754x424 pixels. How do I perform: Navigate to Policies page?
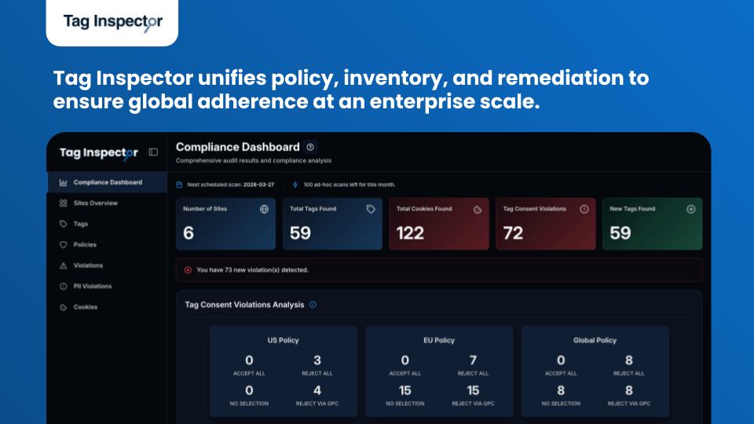[107, 245]
